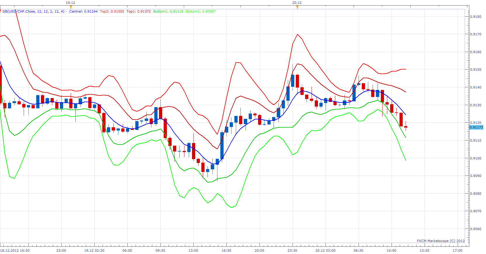Click the 06:00 time axis label
The height and width of the screenshot is (254, 486).
(x=127, y=250)
